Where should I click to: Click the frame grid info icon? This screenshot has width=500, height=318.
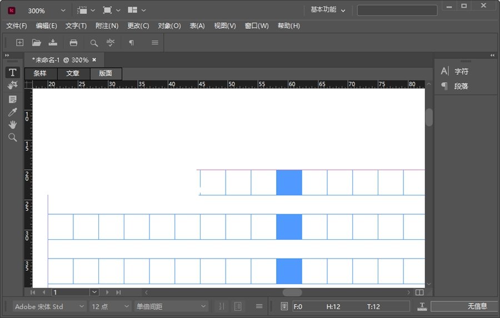[x=284, y=306]
